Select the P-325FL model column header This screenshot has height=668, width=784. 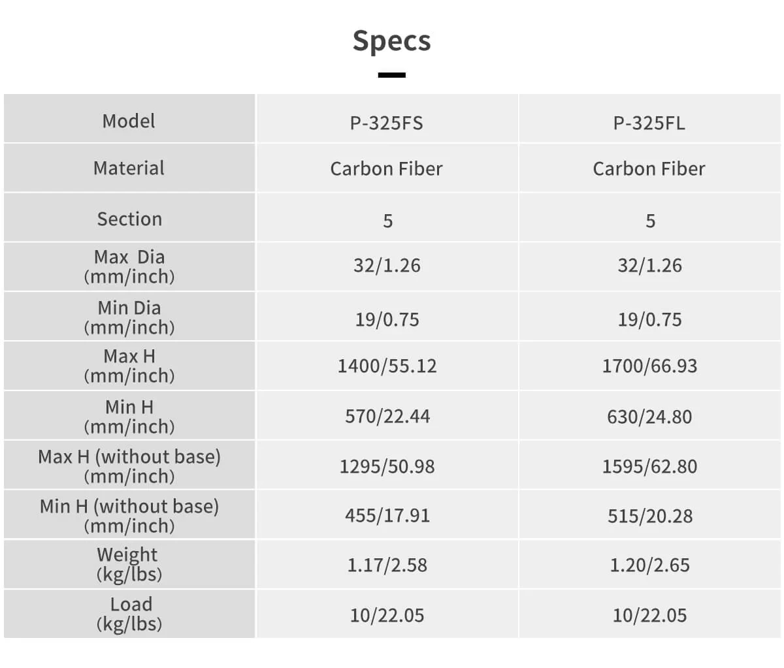point(649,123)
